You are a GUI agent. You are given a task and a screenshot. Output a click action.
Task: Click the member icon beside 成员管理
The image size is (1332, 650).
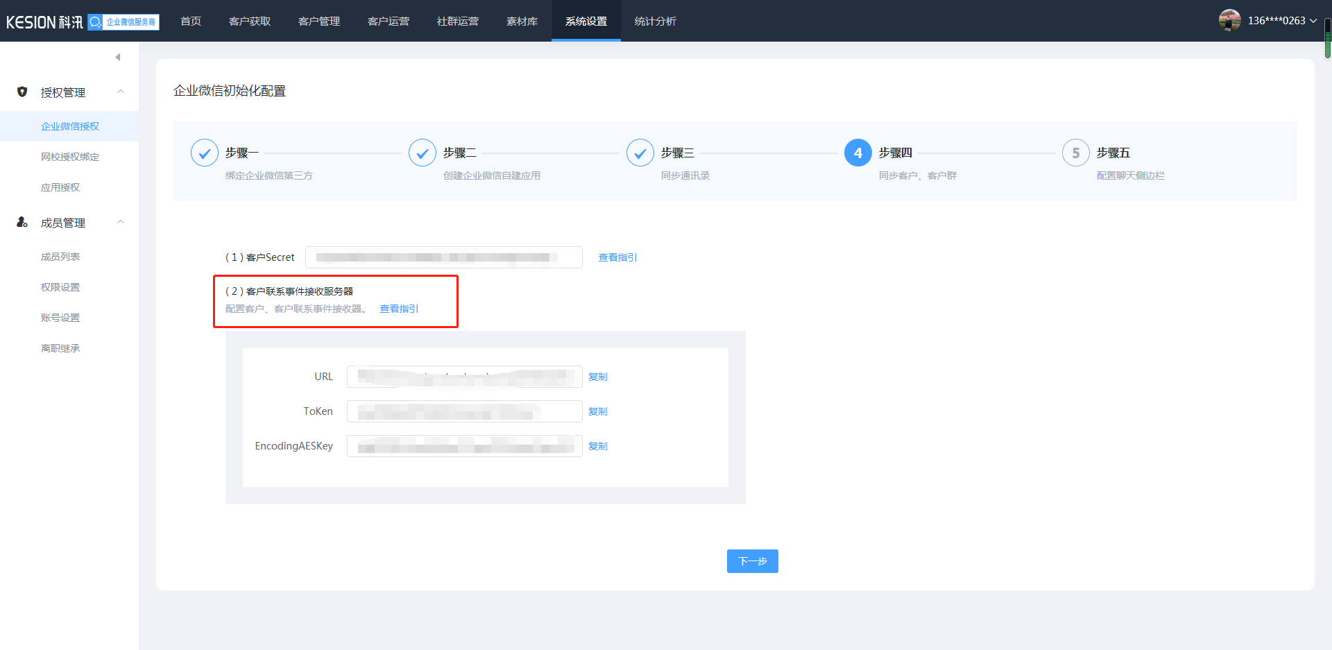(22, 222)
